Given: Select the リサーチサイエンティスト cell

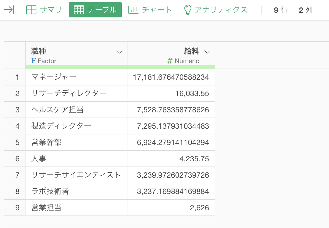Looking at the screenshot, I should [76, 175].
